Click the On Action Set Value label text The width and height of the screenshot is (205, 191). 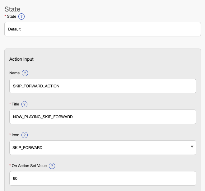[29, 166]
